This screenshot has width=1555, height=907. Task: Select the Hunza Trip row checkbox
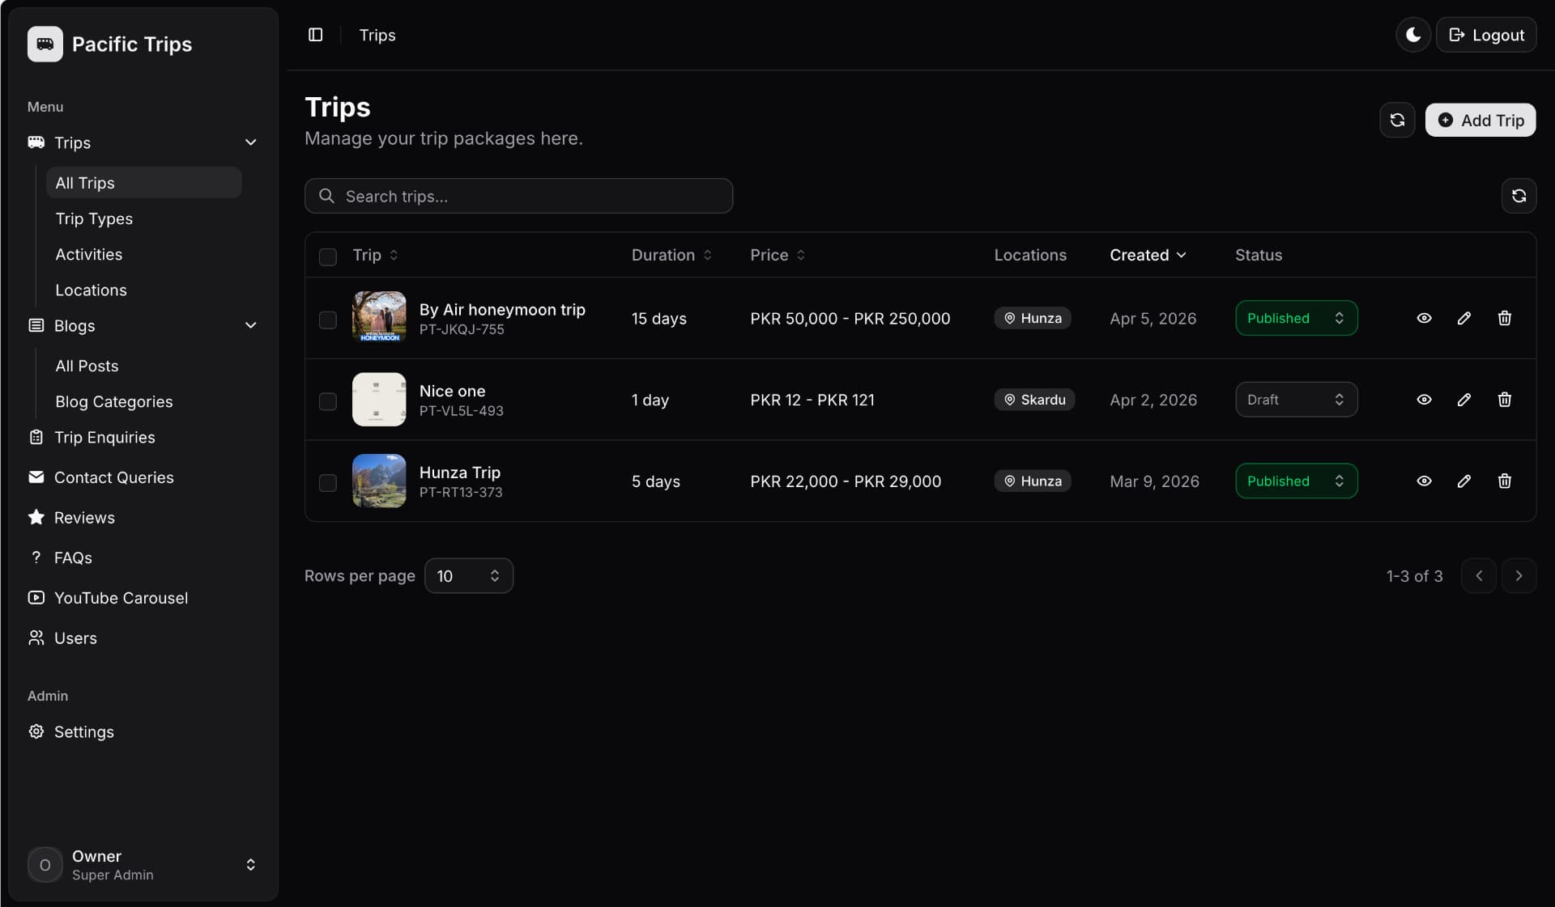tap(328, 483)
